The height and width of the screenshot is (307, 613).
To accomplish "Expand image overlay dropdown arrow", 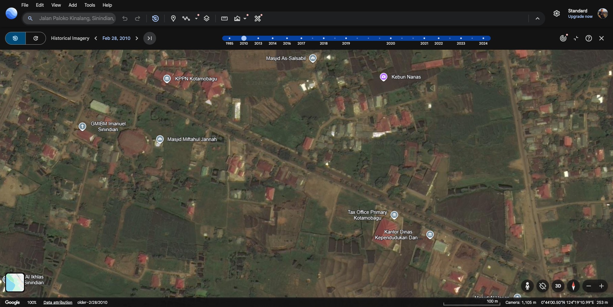I will click(x=245, y=18).
